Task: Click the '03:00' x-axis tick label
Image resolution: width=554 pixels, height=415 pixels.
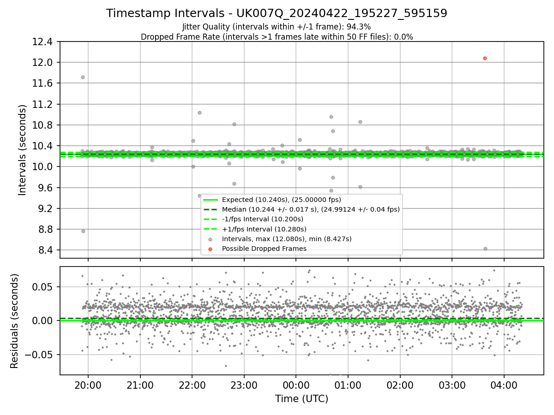Action: [x=452, y=385]
